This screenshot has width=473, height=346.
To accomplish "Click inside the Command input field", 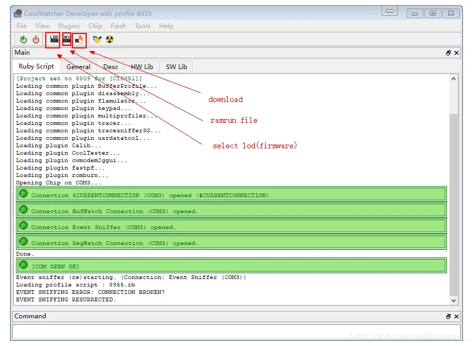I will [x=236, y=332].
